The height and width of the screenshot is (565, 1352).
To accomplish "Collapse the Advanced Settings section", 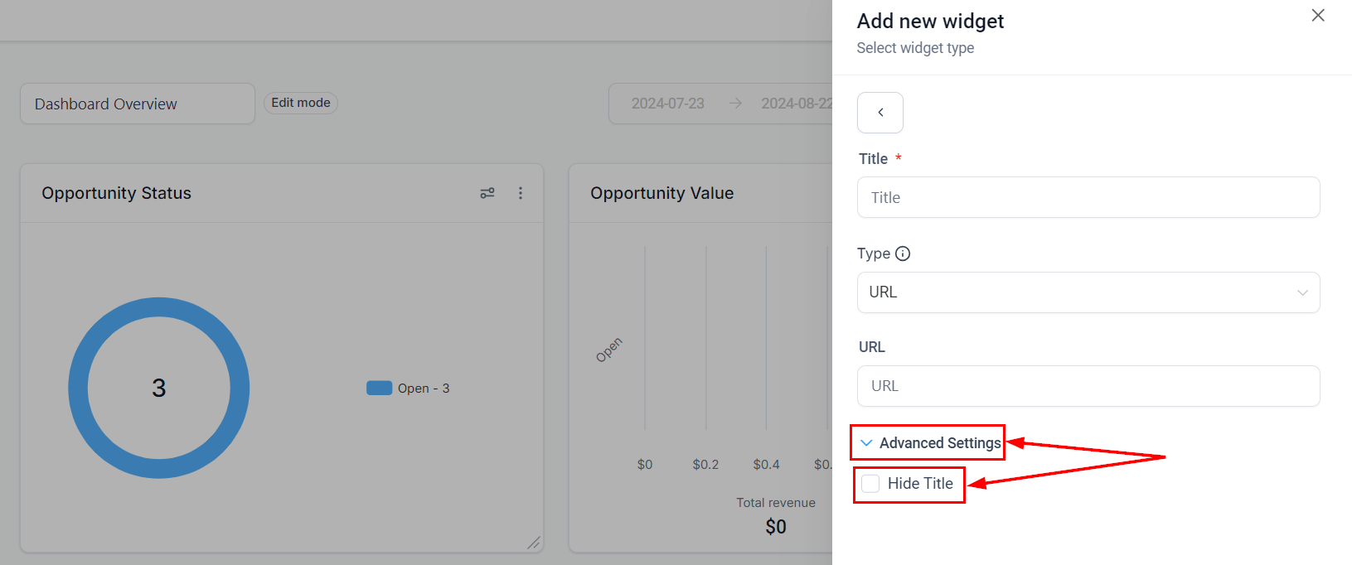I will [x=867, y=443].
